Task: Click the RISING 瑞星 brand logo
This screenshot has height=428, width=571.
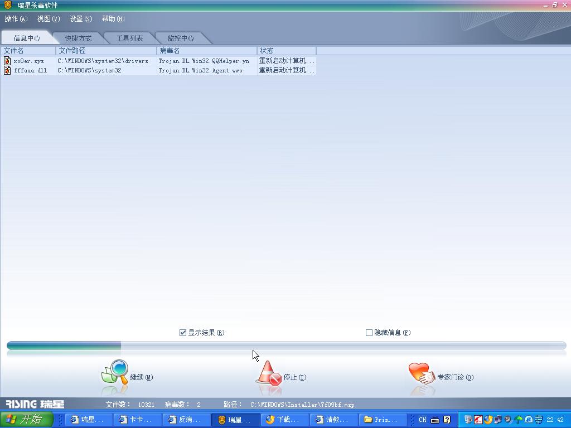Action: pyautogui.click(x=35, y=404)
